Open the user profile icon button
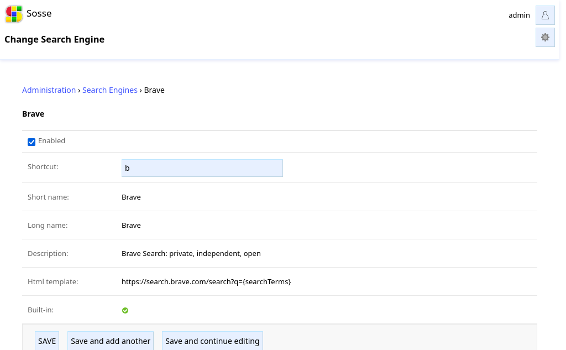 tap(545, 15)
